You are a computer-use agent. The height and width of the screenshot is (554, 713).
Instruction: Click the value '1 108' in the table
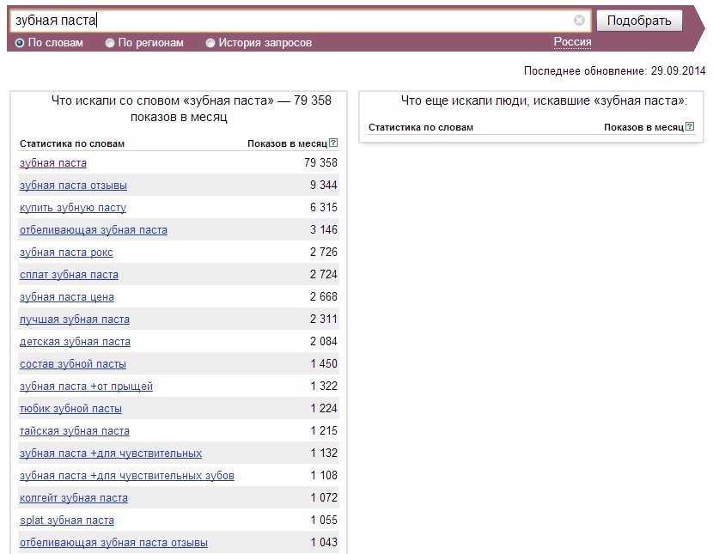click(324, 474)
